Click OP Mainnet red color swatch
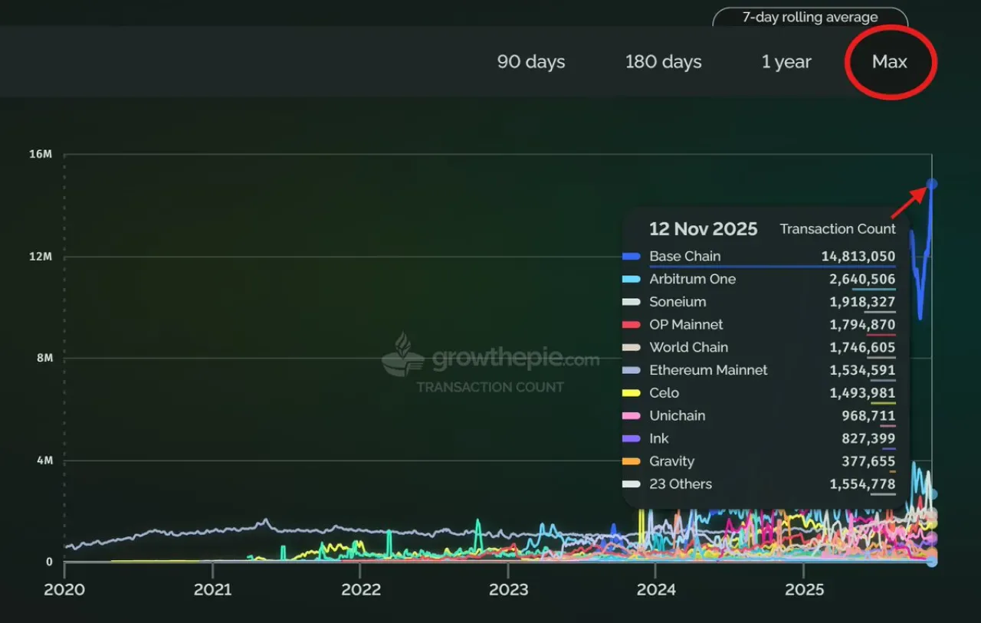This screenshot has height=623, width=981. coord(632,325)
